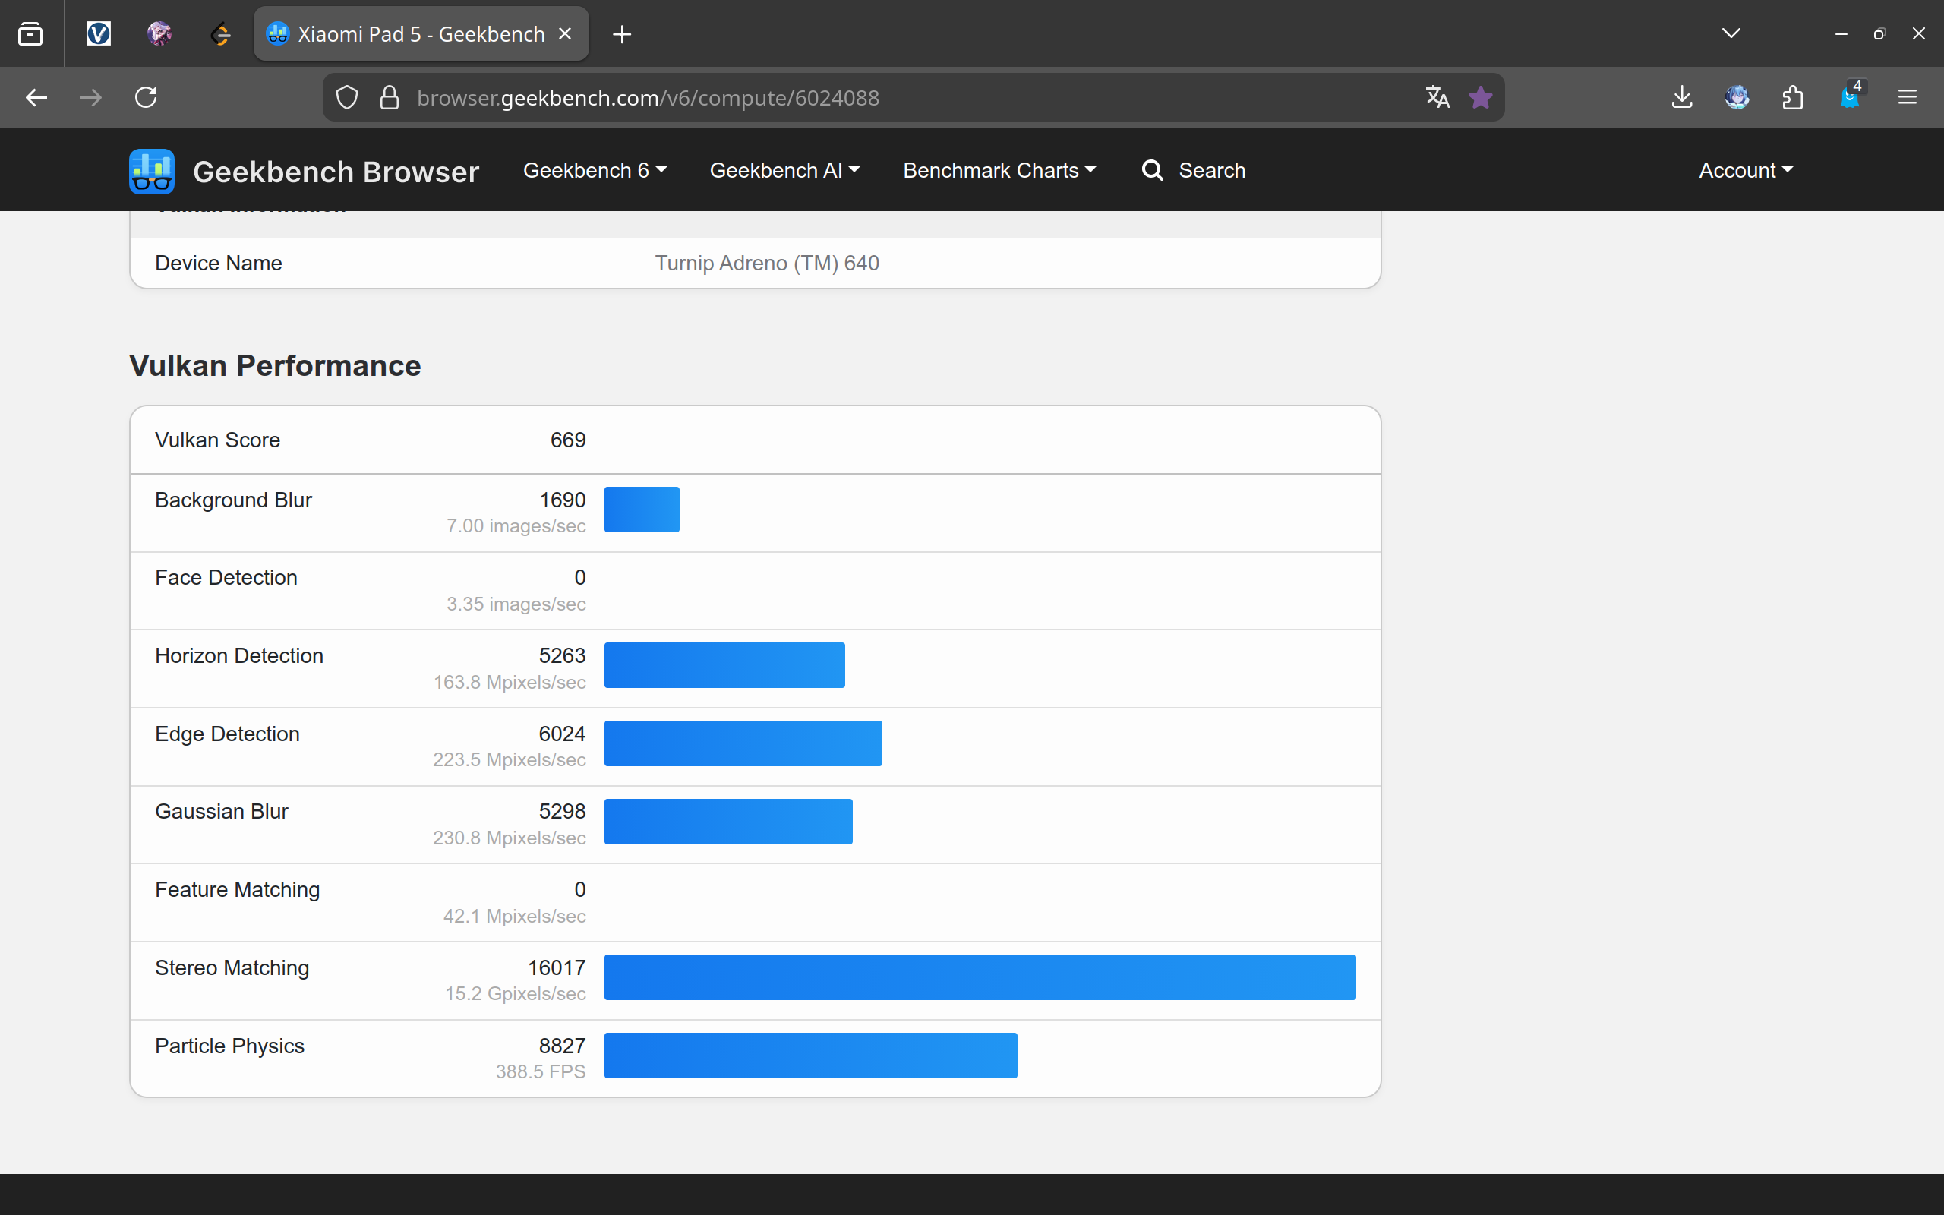Click the page translate icon
Viewport: 1944px width, 1215px height.
point(1437,97)
